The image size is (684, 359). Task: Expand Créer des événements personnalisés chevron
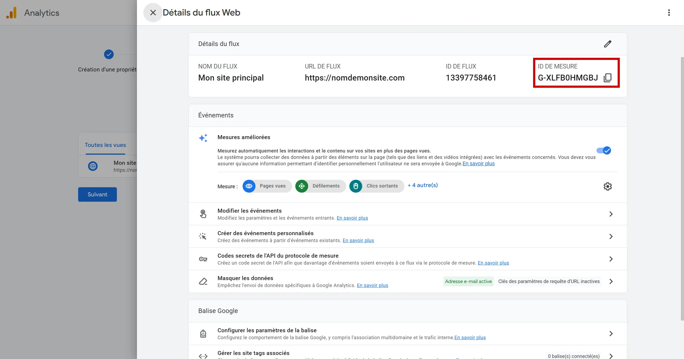click(x=611, y=236)
